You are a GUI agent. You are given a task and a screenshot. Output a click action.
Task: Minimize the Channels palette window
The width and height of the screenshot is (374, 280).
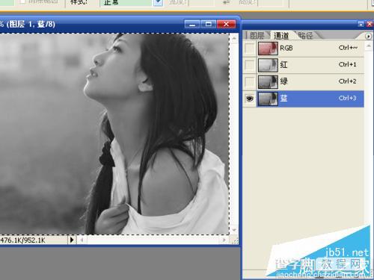point(361,24)
